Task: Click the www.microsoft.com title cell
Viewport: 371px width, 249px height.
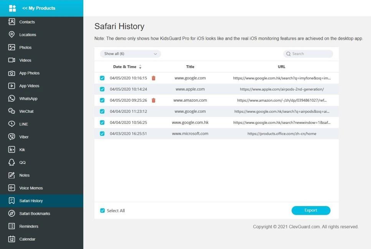Action: [x=190, y=134]
